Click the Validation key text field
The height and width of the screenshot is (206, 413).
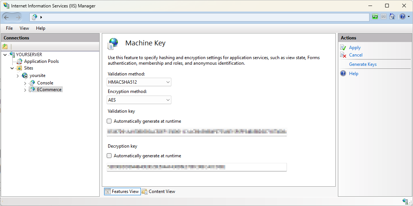point(197,132)
